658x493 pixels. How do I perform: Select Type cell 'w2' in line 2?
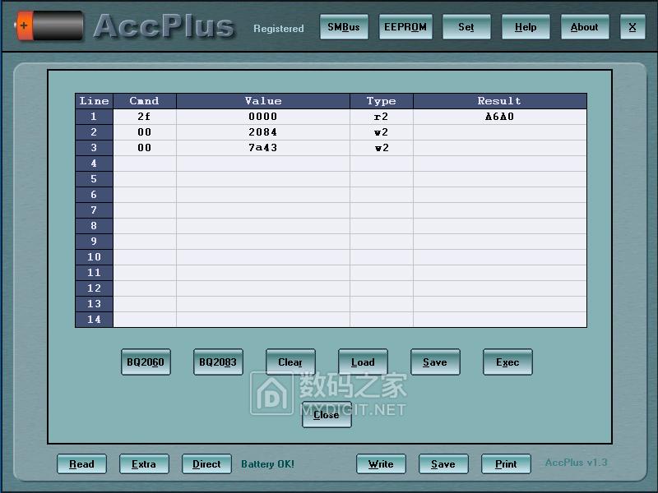tap(382, 132)
